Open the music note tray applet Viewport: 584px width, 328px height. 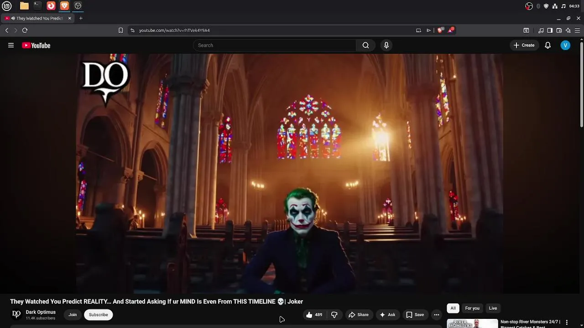tap(563, 6)
